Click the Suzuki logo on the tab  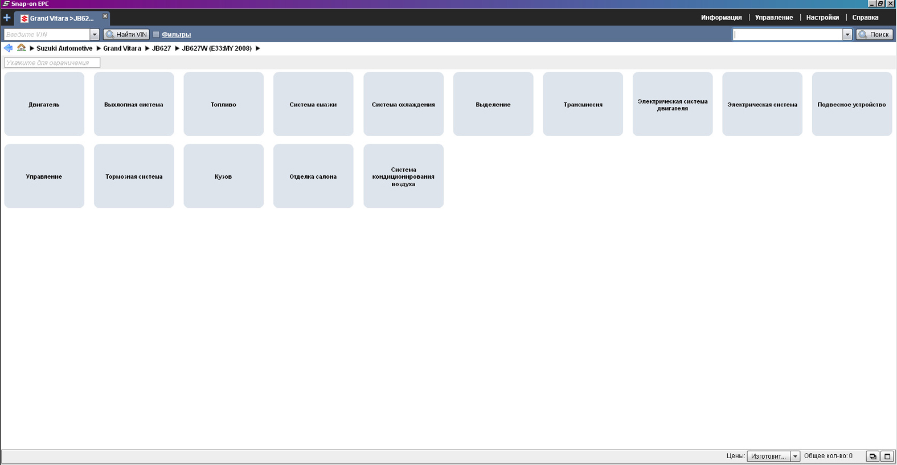(x=24, y=19)
